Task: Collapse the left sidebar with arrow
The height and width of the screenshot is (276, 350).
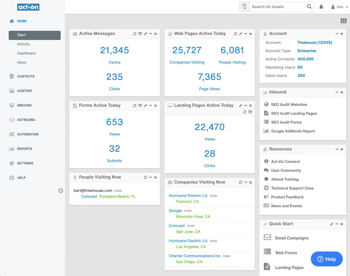Action: [61, 191]
